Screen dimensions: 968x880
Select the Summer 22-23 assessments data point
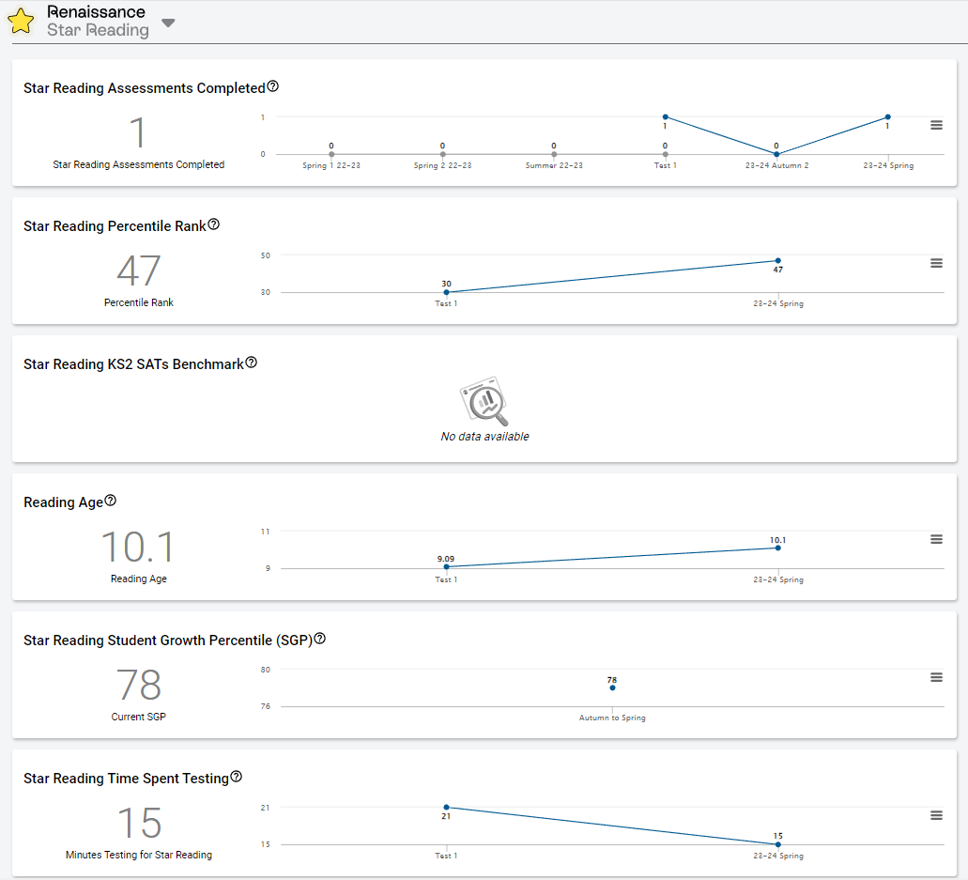point(554,154)
